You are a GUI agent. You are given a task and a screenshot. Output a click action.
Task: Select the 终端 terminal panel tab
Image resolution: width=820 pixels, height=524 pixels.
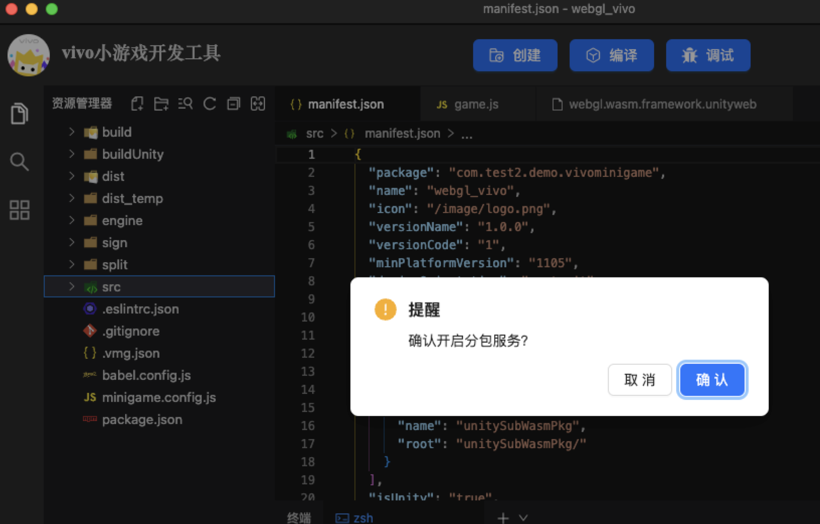pyautogui.click(x=299, y=517)
